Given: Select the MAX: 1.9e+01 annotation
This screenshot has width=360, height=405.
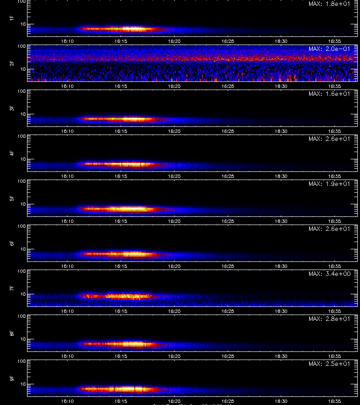Looking at the screenshot, I should 329,184.
